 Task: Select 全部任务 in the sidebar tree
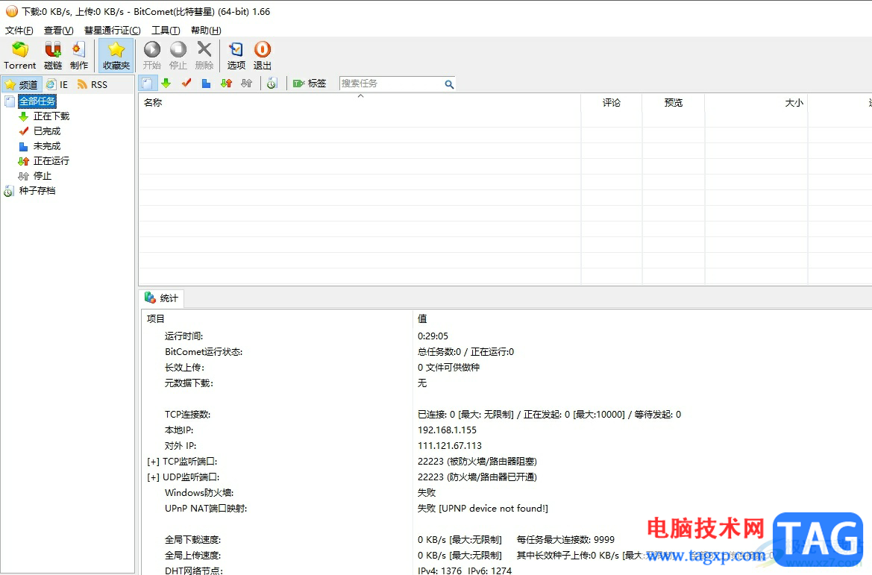tap(37, 101)
